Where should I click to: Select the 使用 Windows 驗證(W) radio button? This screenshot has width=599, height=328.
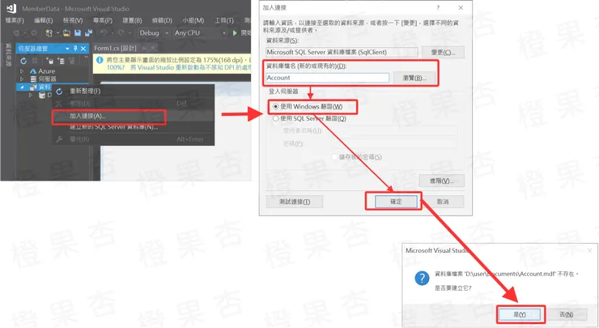click(x=275, y=107)
